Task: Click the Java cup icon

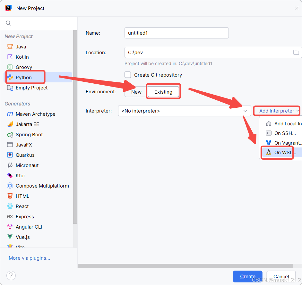Action: (x=10, y=46)
